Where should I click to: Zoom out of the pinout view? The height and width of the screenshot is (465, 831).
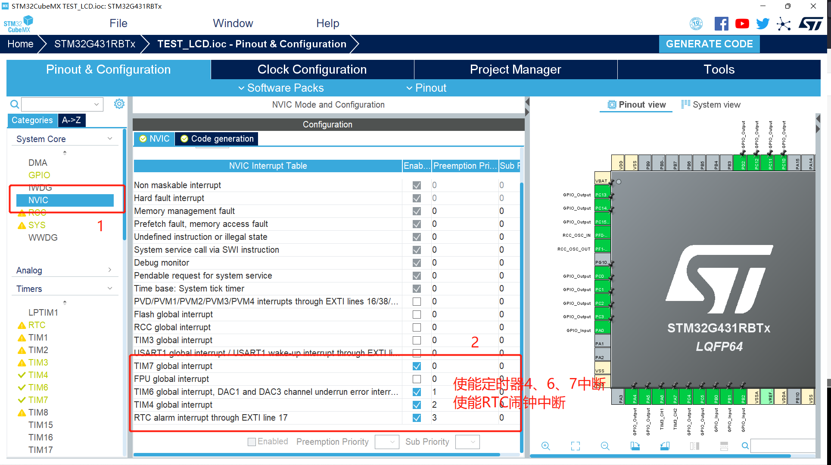(x=605, y=446)
